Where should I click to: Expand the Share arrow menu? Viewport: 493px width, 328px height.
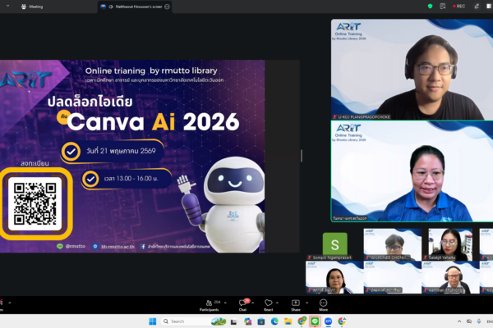pyautogui.click(x=306, y=303)
